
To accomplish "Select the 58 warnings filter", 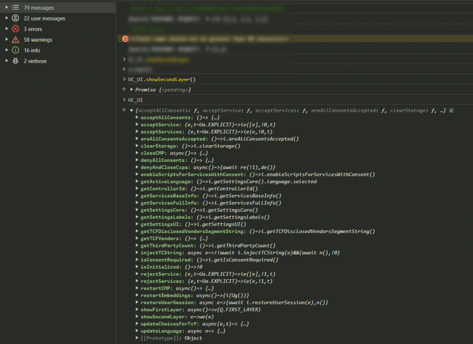I will [x=38, y=40].
